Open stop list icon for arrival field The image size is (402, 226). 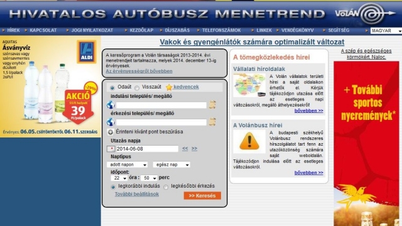(x=212, y=122)
